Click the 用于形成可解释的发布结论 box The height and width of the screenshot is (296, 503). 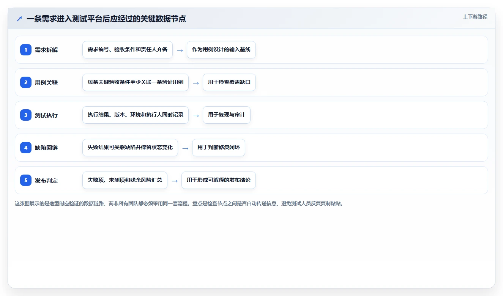coord(219,180)
